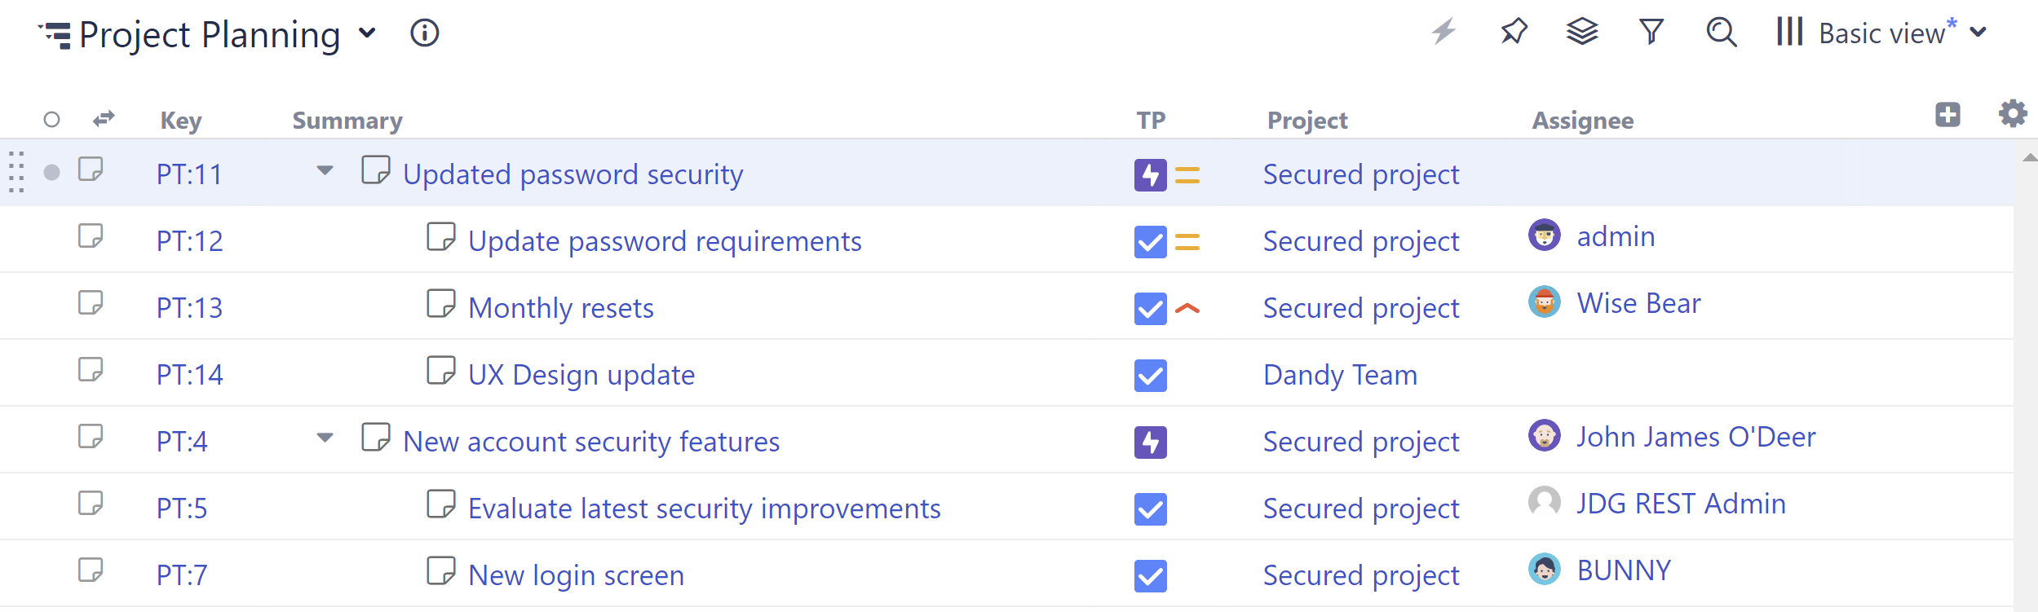Open the column settings gear icon
Image resolution: width=2038 pixels, height=612 pixels.
click(x=2013, y=113)
